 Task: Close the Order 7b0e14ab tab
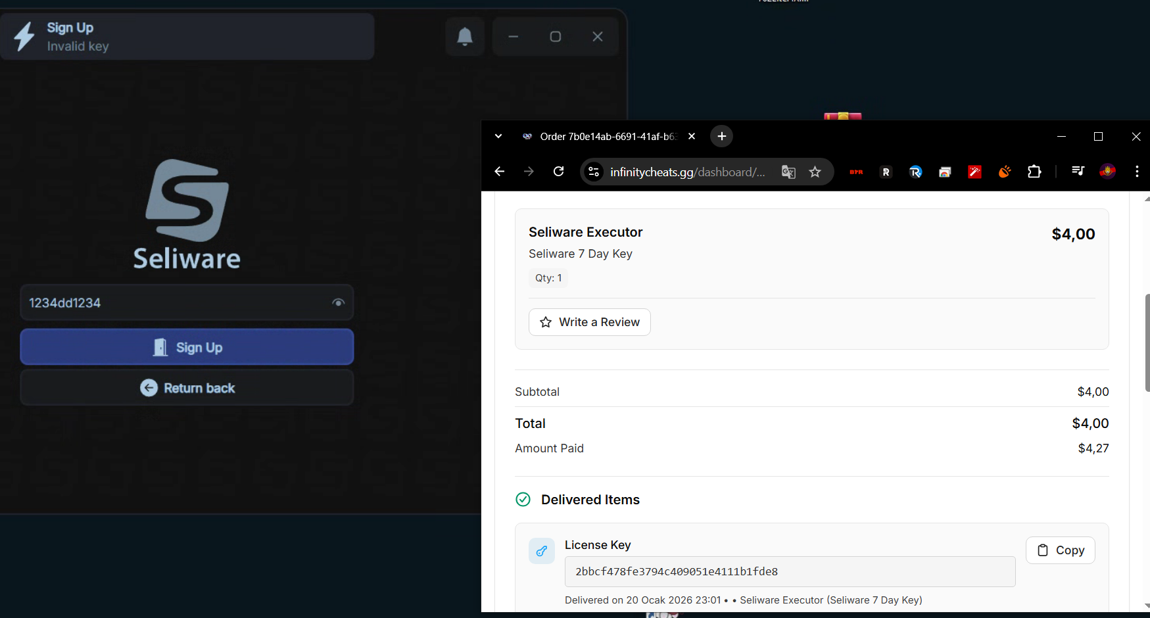click(x=692, y=136)
